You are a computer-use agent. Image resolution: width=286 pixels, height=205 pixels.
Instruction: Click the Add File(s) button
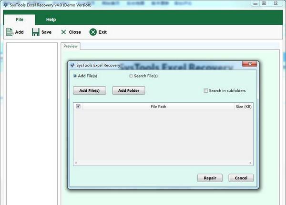tap(90, 90)
